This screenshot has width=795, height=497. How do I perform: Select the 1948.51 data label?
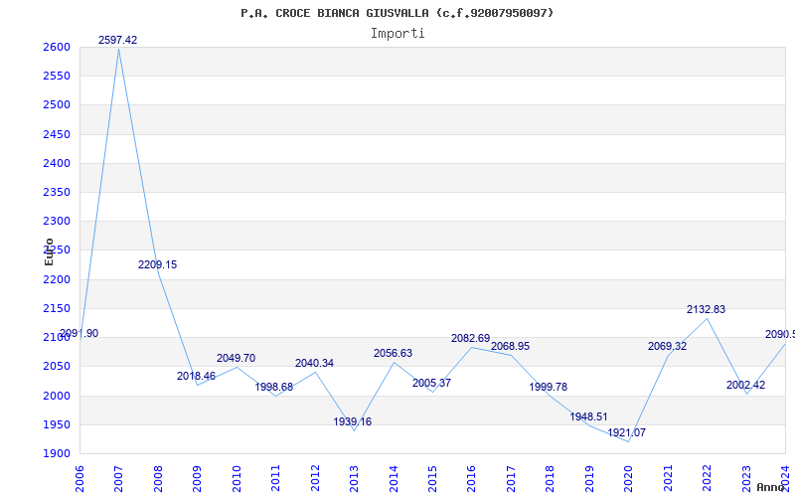point(588,416)
